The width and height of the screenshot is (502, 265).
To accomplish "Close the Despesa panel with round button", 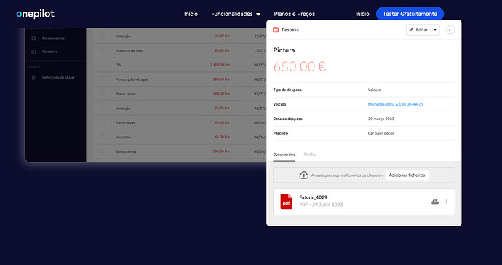I will click(450, 30).
